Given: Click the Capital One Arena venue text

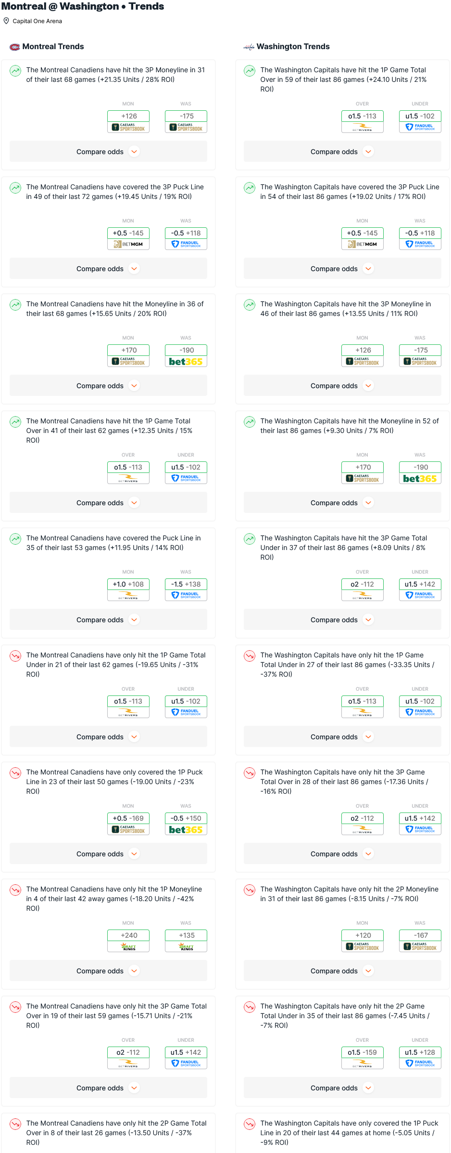Looking at the screenshot, I should pos(37,21).
